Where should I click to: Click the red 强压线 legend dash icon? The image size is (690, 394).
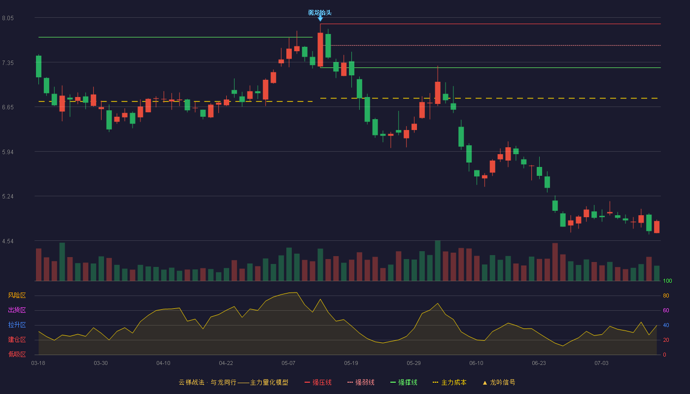click(308, 382)
